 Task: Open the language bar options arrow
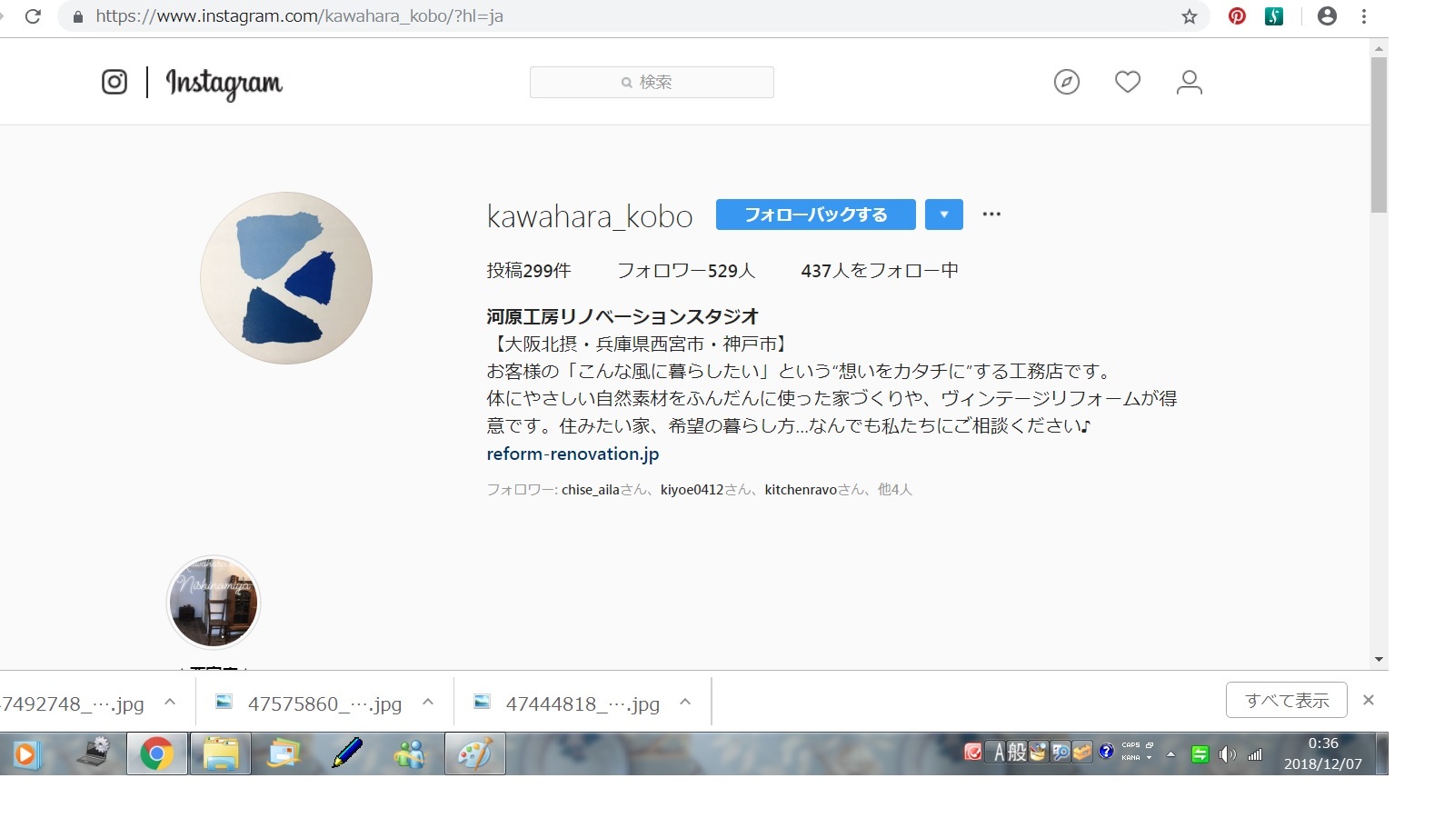click(1150, 758)
